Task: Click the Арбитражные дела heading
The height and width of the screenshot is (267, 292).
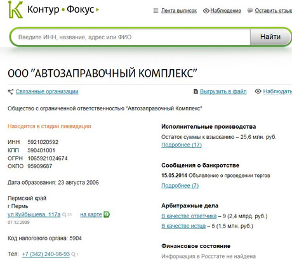Action: [x=190, y=205]
